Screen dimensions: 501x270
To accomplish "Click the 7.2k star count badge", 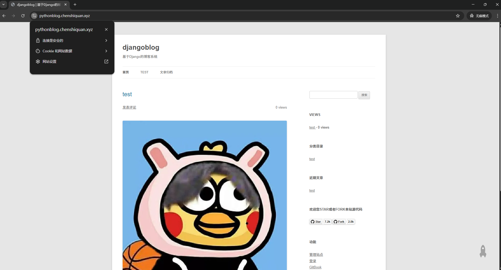I will coord(327,222).
